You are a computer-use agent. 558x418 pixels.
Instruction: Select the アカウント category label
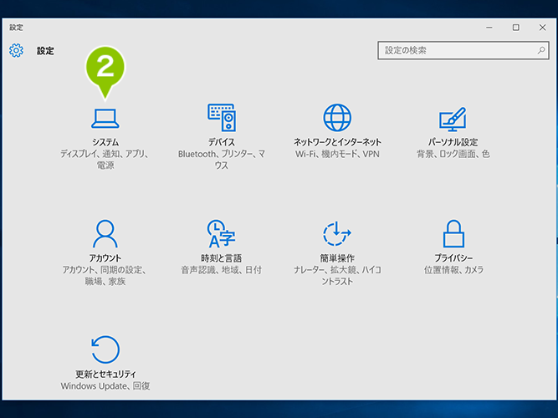click(x=105, y=258)
